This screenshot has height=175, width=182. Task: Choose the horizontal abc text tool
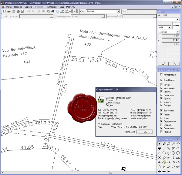click(x=169, y=158)
